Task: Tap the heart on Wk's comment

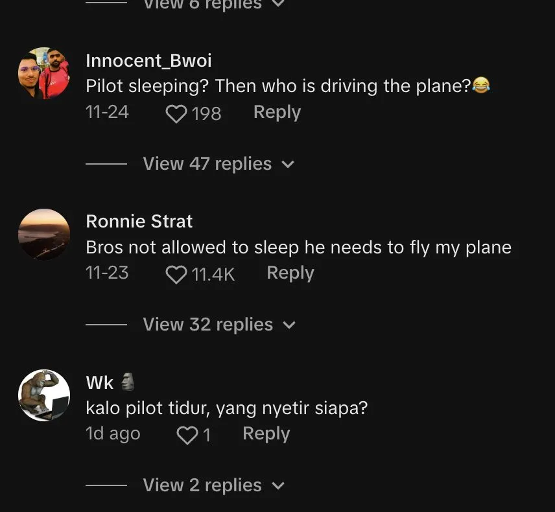Action: tap(187, 436)
